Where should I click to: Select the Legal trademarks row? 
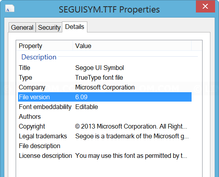pyautogui.click(x=105, y=136)
